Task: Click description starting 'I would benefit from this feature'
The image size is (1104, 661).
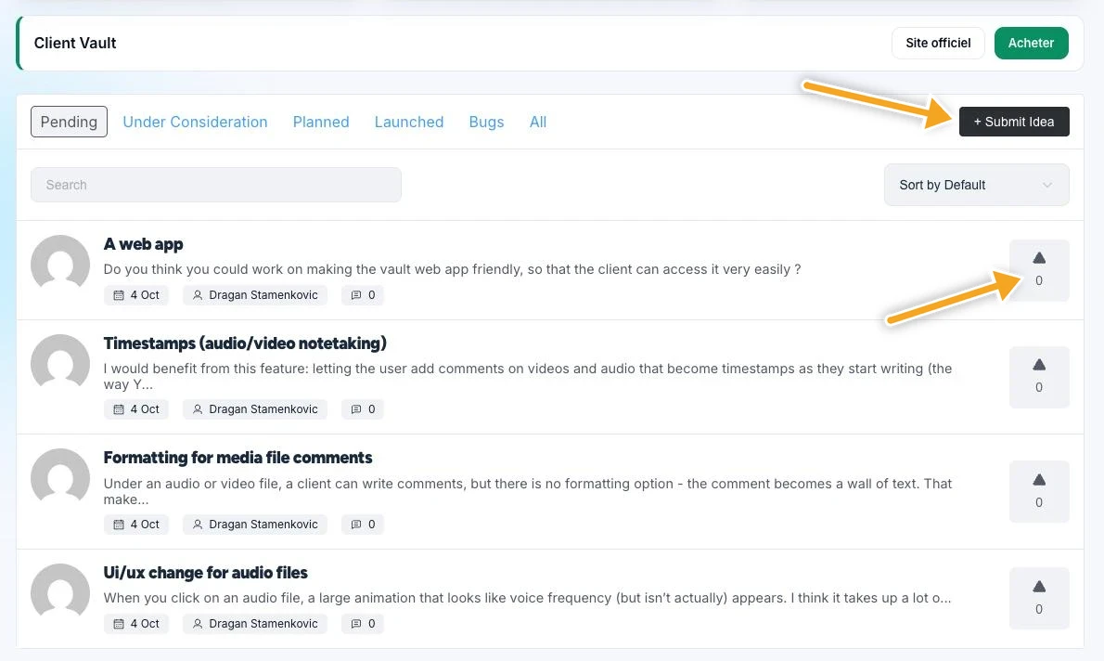Action: point(527,376)
